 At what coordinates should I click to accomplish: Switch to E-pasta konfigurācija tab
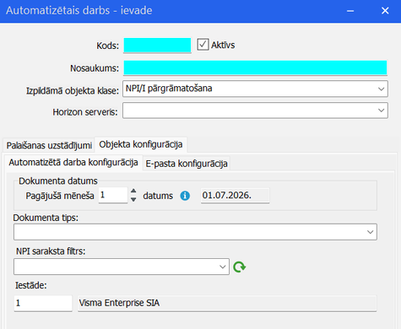pos(187,164)
